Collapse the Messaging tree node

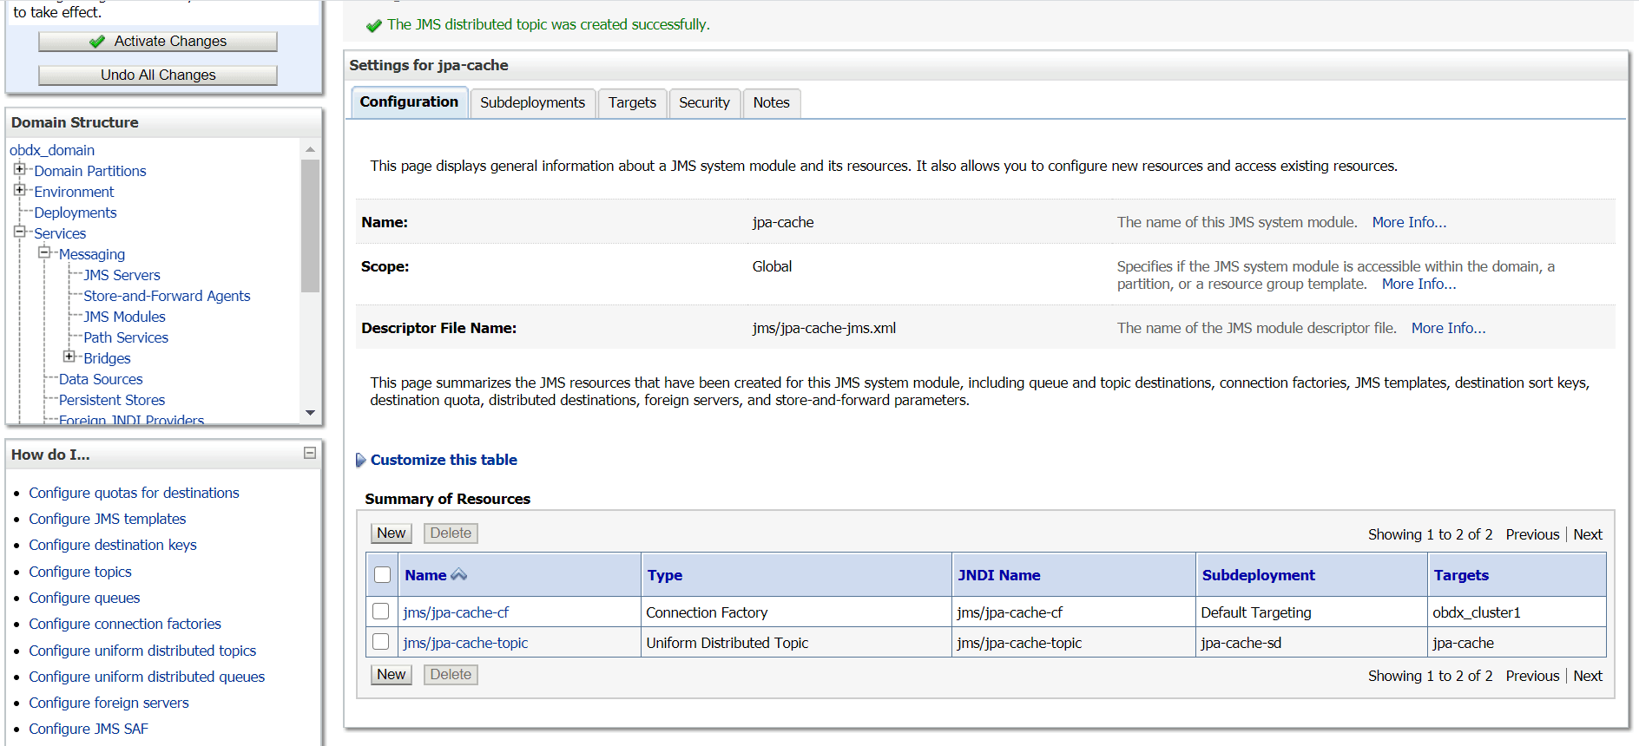click(x=44, y=252)
